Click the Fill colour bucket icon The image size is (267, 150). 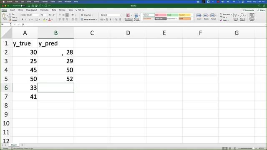pyautogui.click(x=44, y=20)
